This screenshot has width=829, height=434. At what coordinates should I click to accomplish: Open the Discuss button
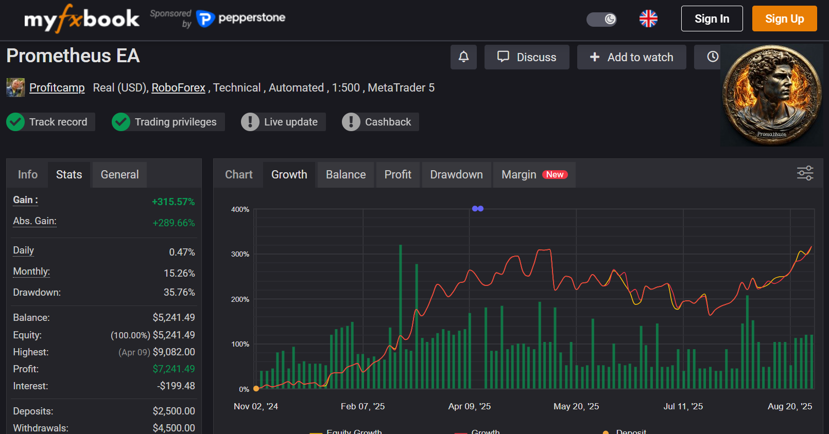click(x=527, y=57)
